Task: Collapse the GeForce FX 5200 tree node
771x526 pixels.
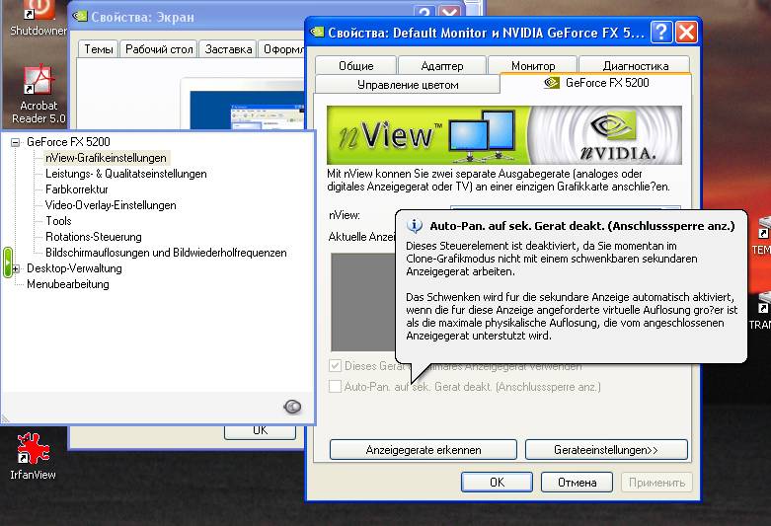Action: pyautogui.click(x=15, y=142)
